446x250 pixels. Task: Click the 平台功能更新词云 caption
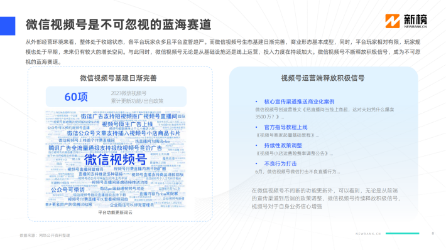tap(115, 212)
